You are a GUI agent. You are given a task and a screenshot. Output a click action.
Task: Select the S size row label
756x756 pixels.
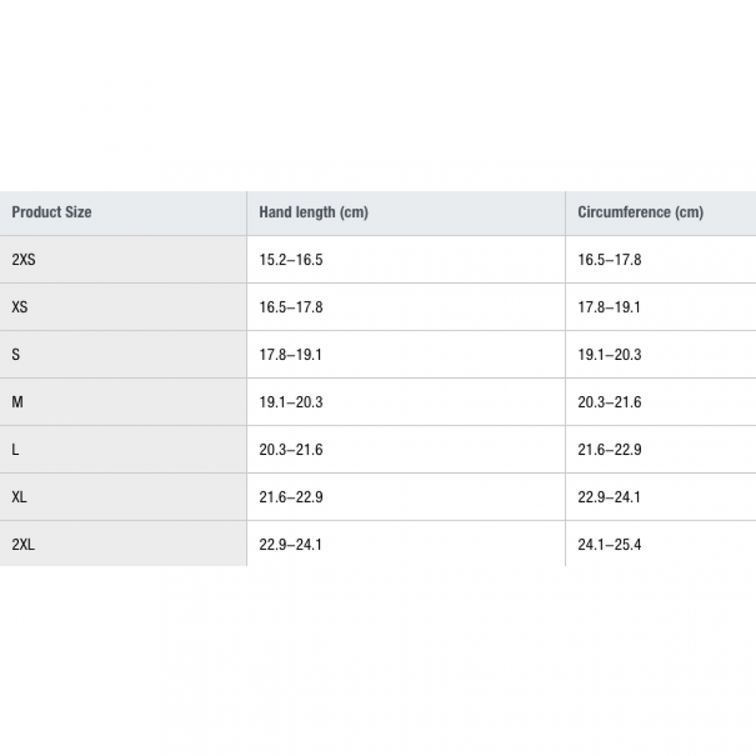tap(16, 355)
